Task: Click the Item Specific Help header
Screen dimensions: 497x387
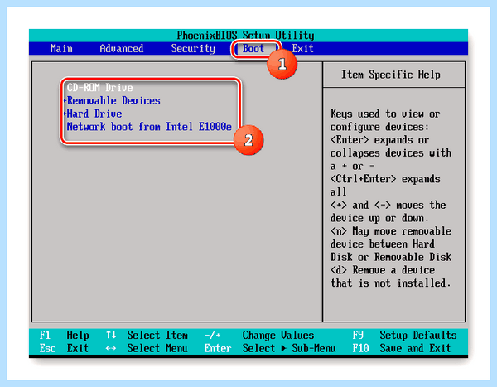Action: click(x=390, y=75)
